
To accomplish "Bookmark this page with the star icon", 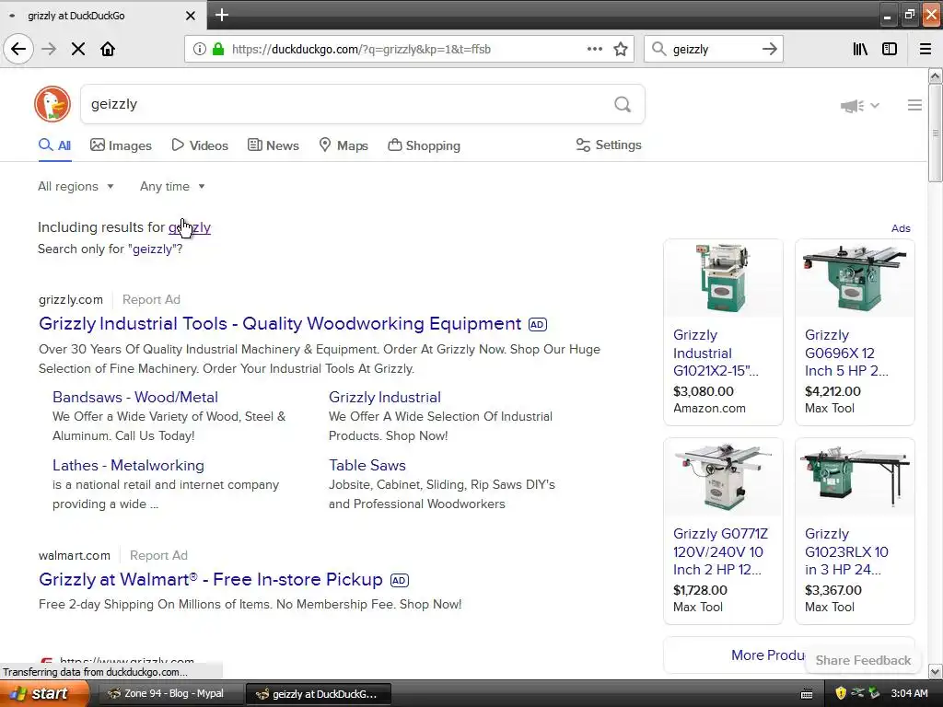I will pos(621,50).
